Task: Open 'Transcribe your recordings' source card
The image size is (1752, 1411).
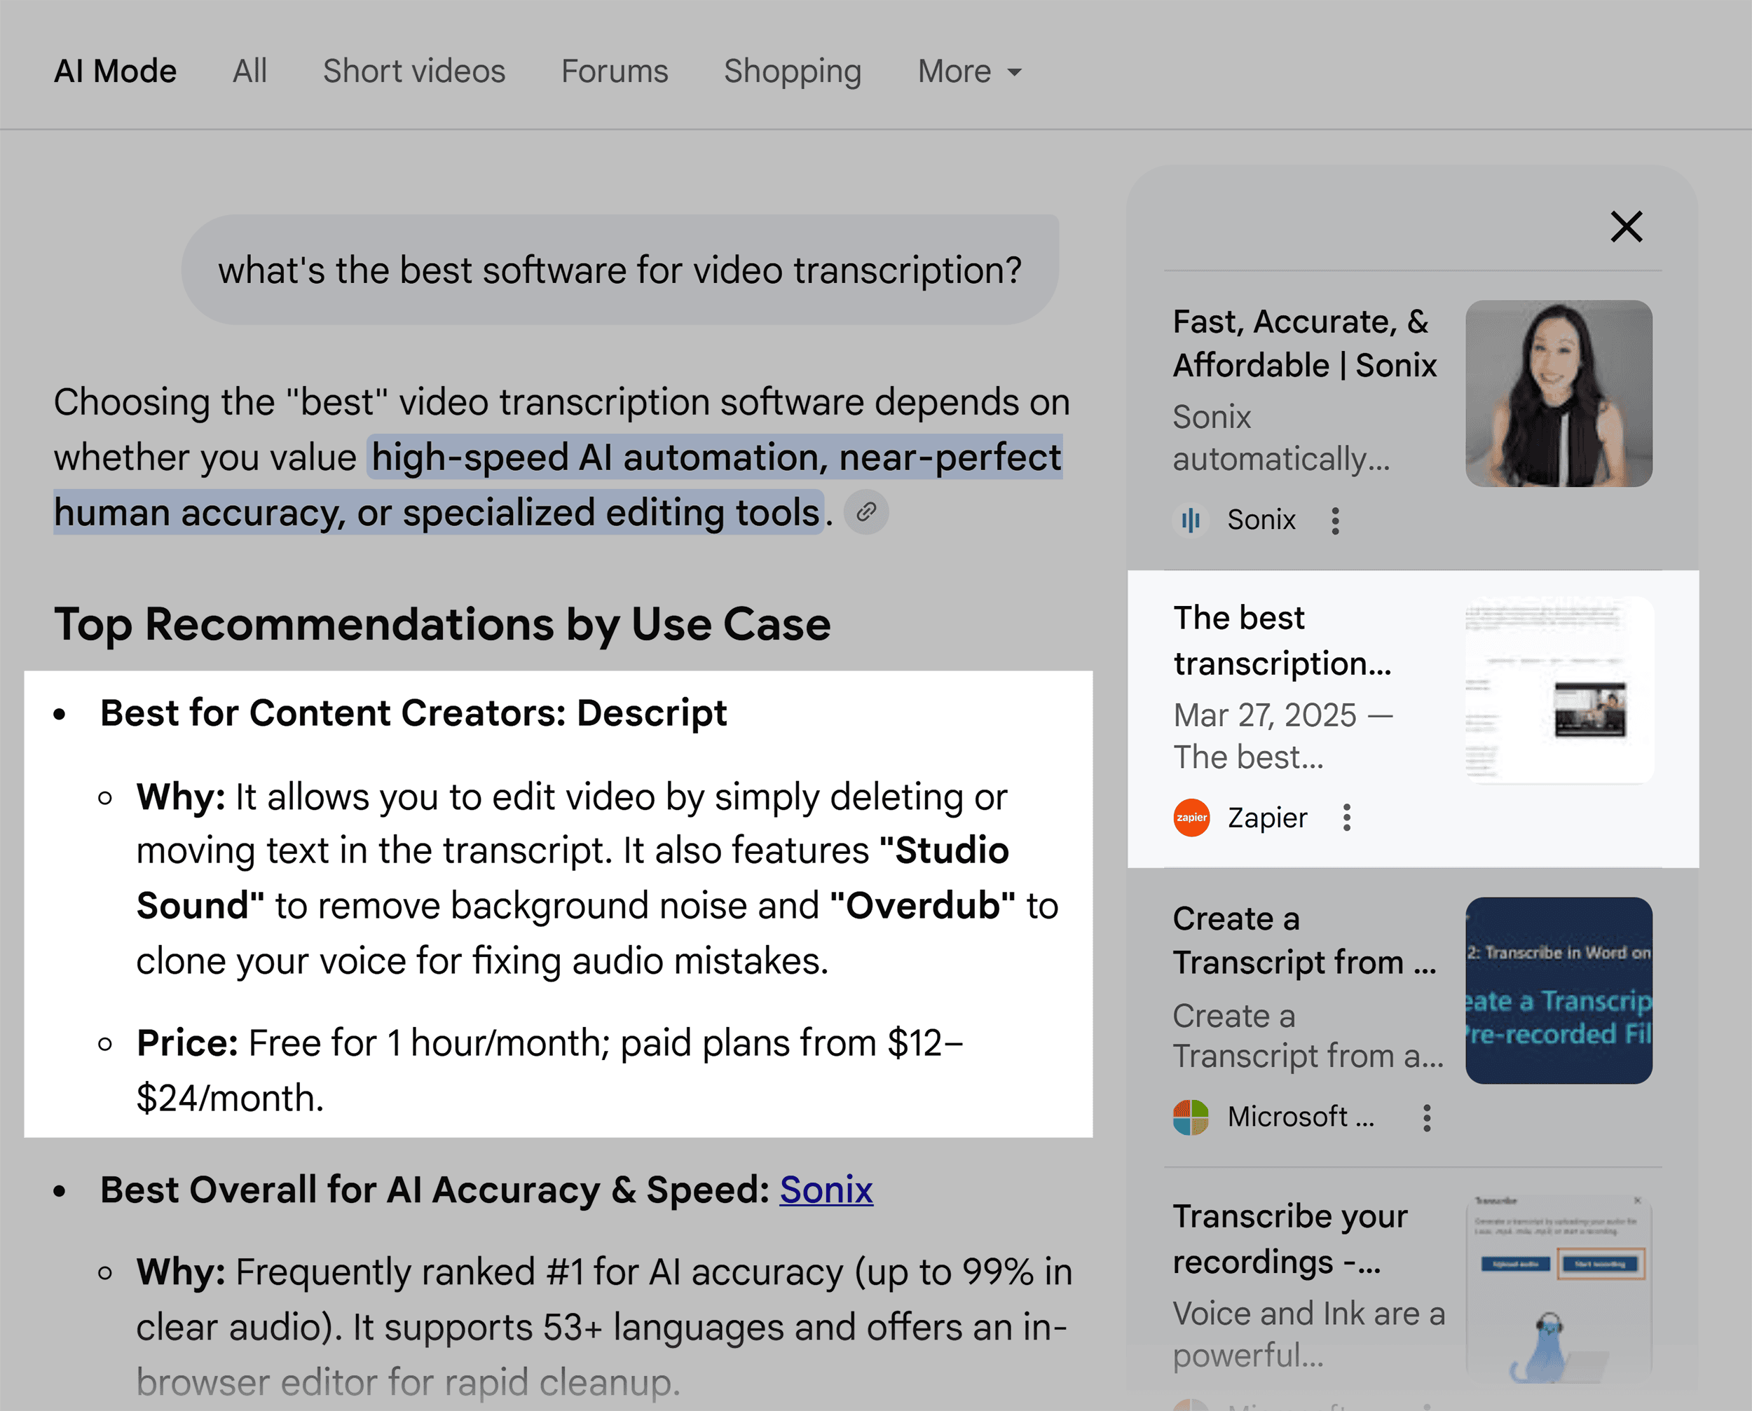Action: click(x=1289, y=1239)
